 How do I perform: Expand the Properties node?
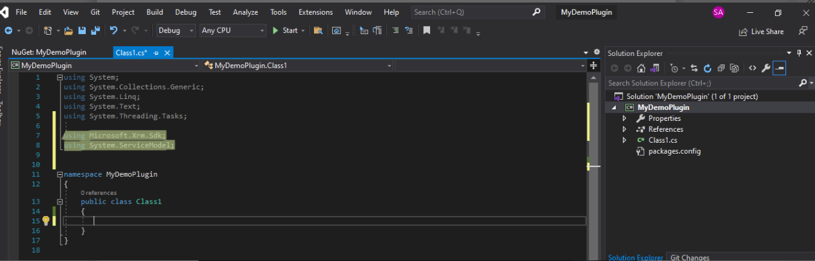624,118
